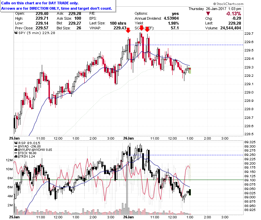Click the Ask price 229.28

click(x=75, y=14)
